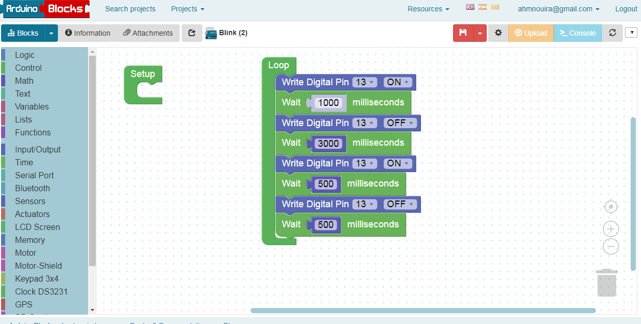Click the Share/export project icon
Viewport: 641px width, 324px height.
[191, 33]
